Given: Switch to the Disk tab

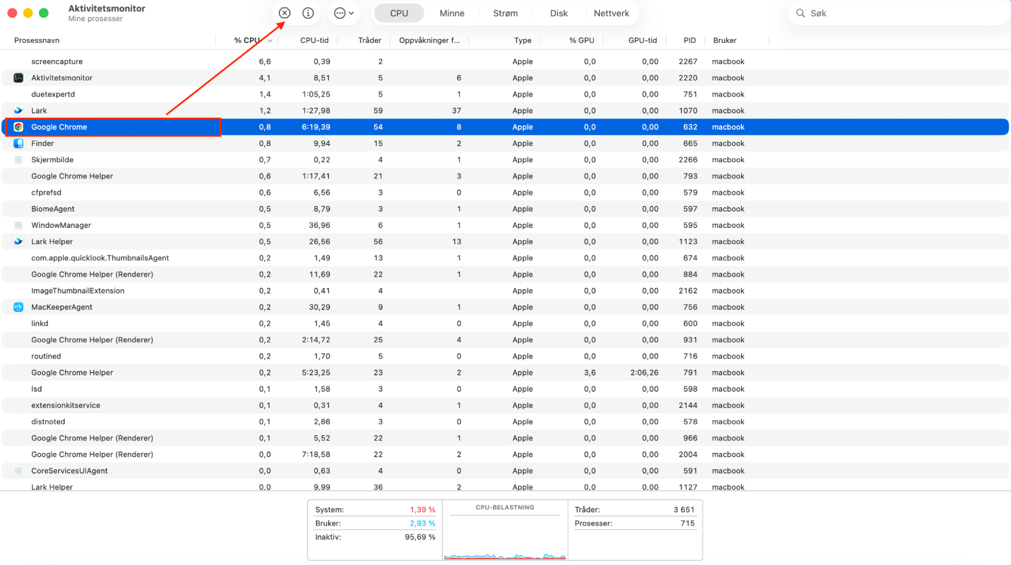Looking at the screenshot, I should 559,13.
